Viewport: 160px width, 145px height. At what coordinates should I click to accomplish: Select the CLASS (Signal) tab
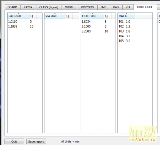point(49,7)
